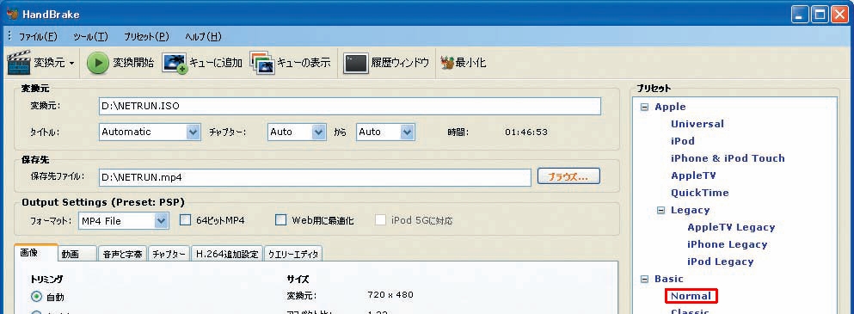Screen dimensions: 854x314
Task: Open the ヘルプ(H) menu
Action: (203, 36)
